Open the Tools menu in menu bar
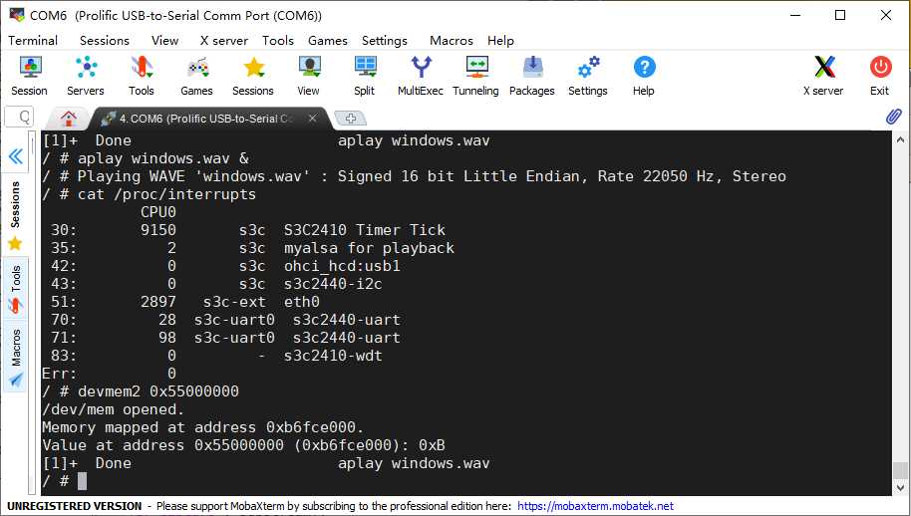The image size is (911, 516). (x=278, y=40)
